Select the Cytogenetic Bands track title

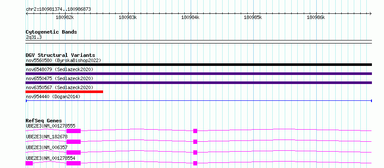click(x=51, y=32)
